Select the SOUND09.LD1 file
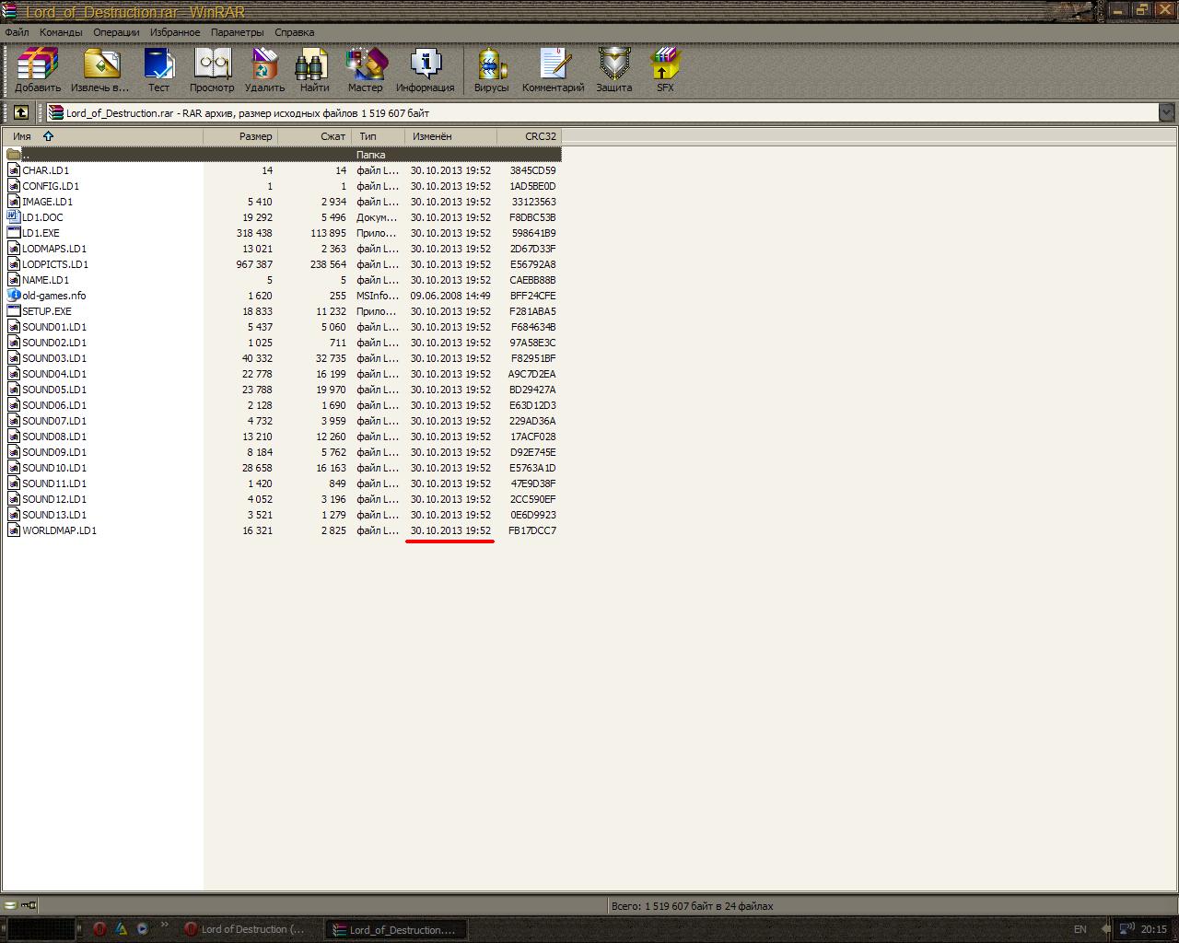 tap(282, 452)
